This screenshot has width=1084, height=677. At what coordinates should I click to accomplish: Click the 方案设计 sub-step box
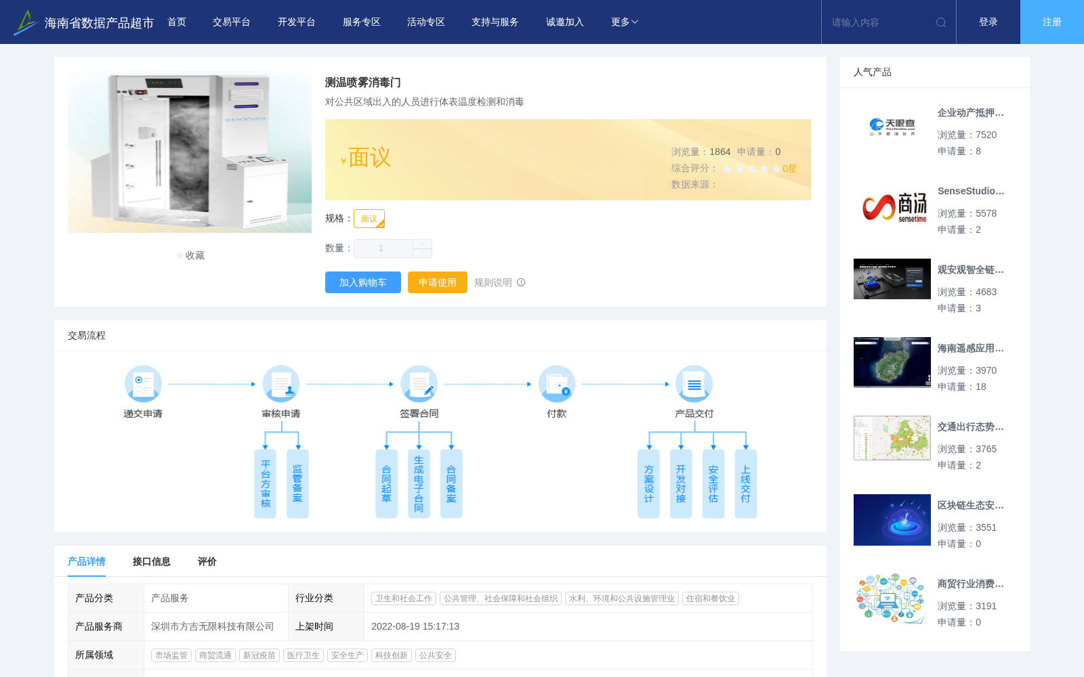[648, 484]
